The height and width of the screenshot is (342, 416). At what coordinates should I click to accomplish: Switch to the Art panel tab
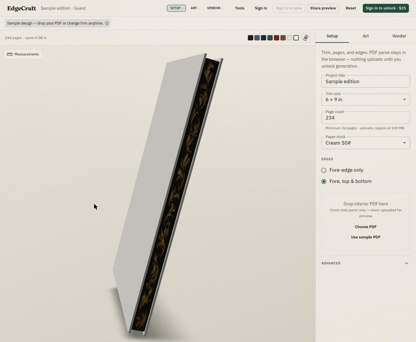[366, 36]
